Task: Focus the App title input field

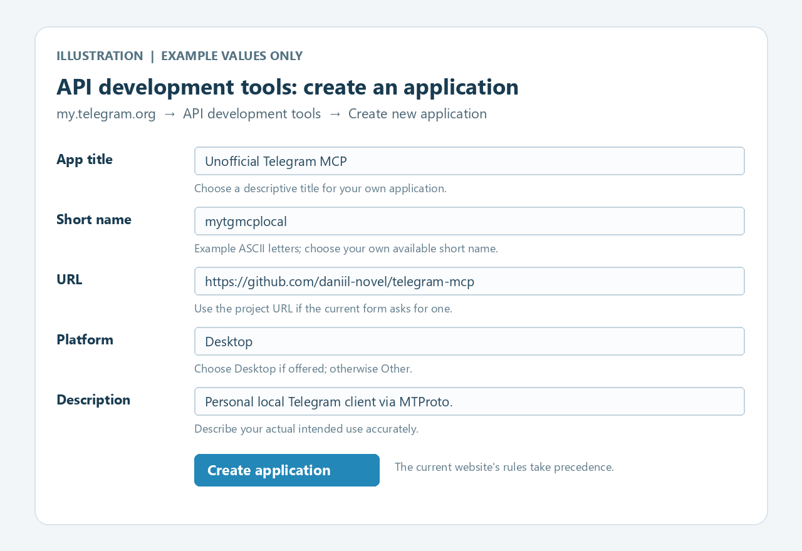Action: coord(469,161)
